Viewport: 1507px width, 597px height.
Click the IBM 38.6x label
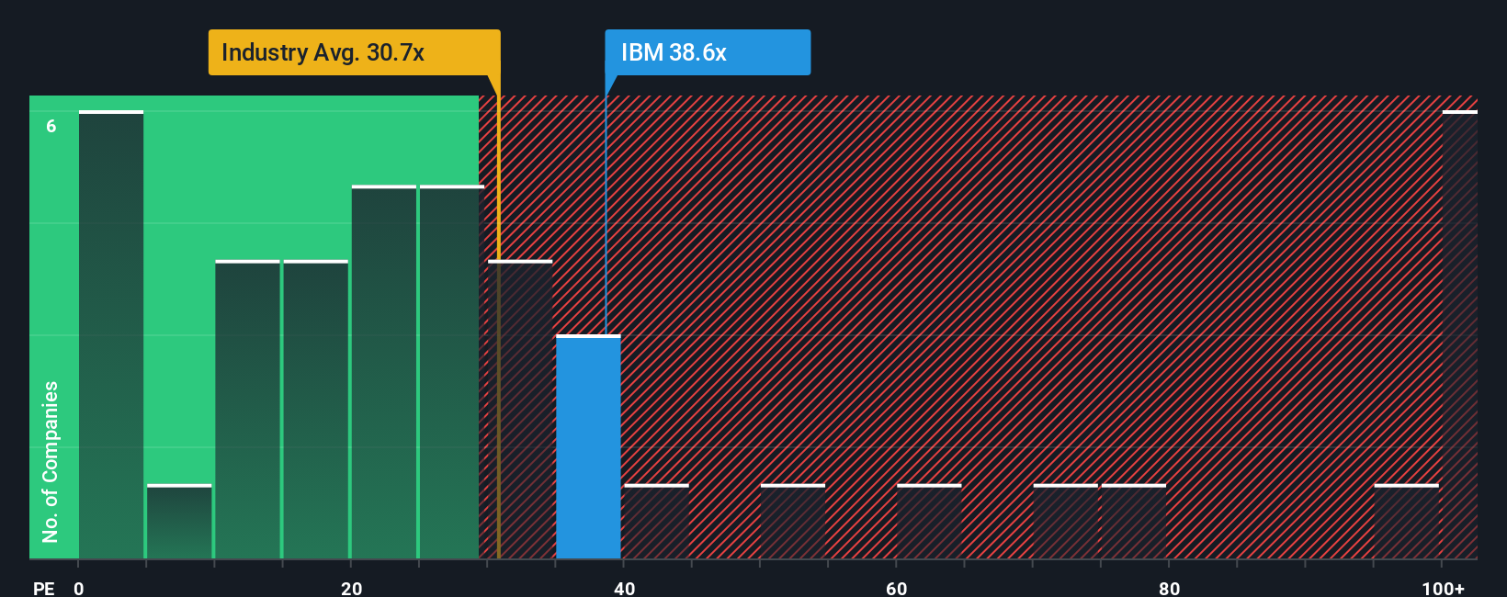708,52
